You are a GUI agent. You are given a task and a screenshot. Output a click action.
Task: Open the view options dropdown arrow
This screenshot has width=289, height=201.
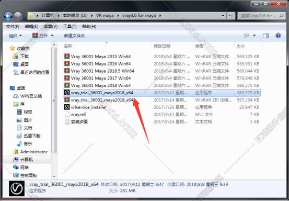(255, 36)
